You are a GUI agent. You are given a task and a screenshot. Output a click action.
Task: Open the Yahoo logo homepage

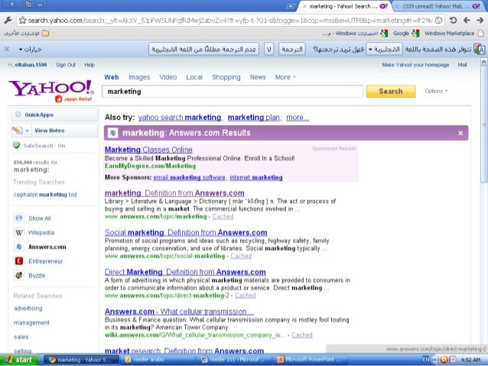pos(51,88)
